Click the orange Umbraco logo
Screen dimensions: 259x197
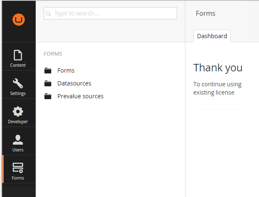tap(19, 19)
